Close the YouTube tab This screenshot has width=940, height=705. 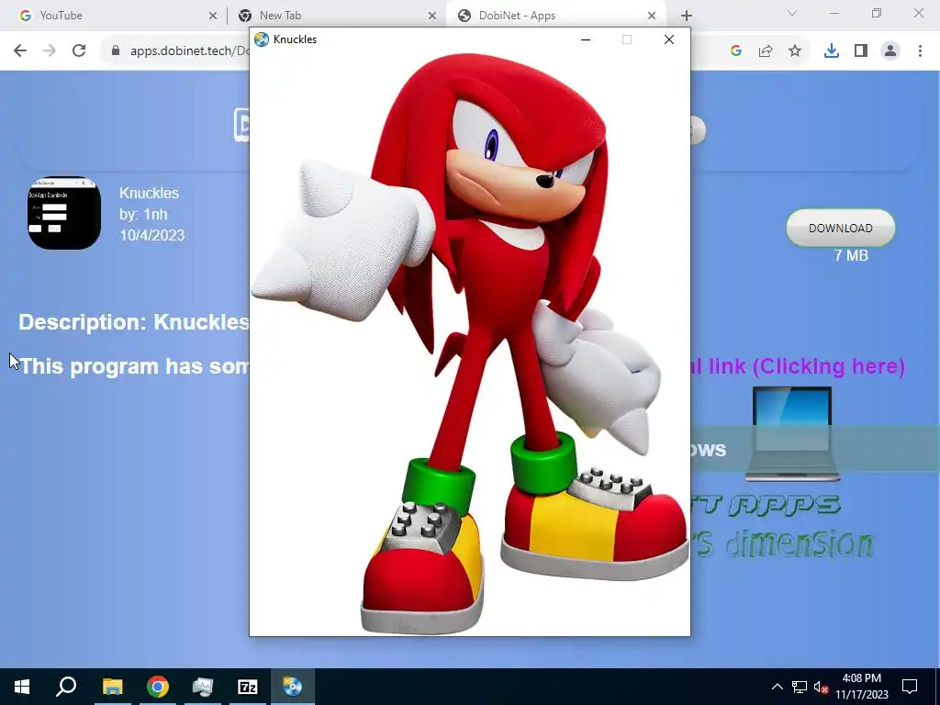click(213, 16)
